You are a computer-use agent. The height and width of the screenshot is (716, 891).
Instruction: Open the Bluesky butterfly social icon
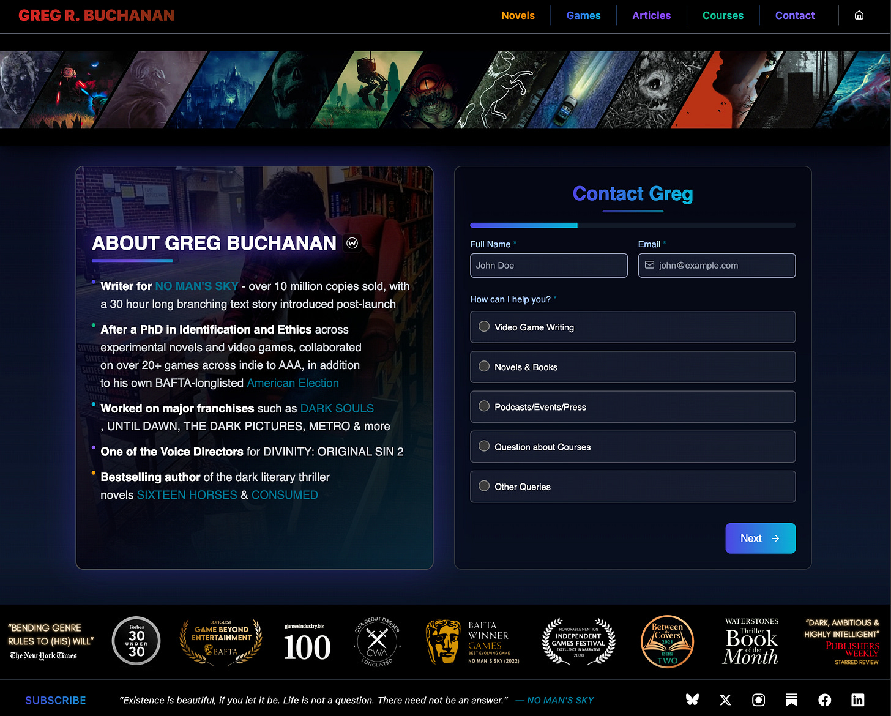(692, 699)
